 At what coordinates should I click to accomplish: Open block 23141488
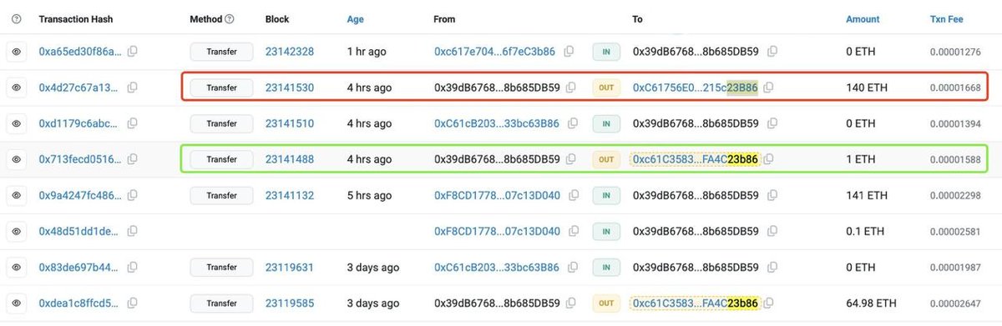(x=290, y=159)
